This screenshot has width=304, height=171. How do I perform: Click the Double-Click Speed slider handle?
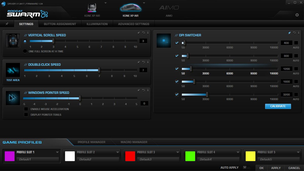coord(99,70)
